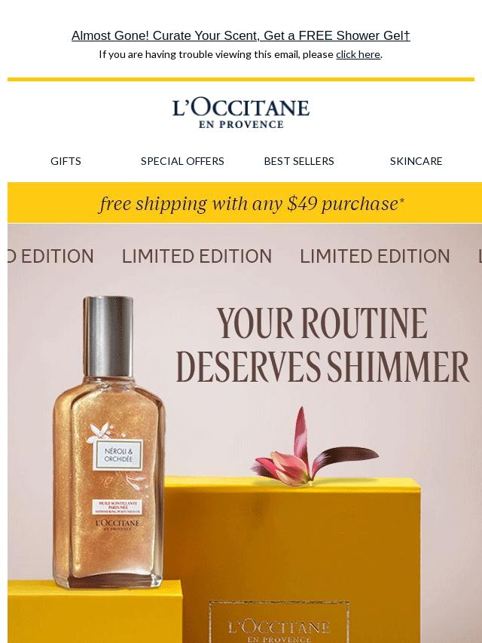The image size is (482, 643).
Task: Click the 'Your Routine Deserves Shimmer' headline
Action: (322, 345)
